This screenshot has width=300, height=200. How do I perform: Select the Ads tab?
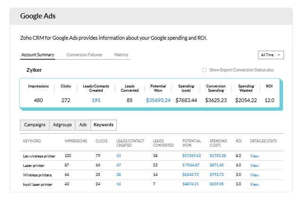tap(83, 125)
